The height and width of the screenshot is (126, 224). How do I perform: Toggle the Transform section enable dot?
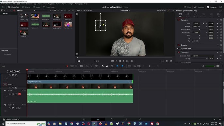[179, 20]
